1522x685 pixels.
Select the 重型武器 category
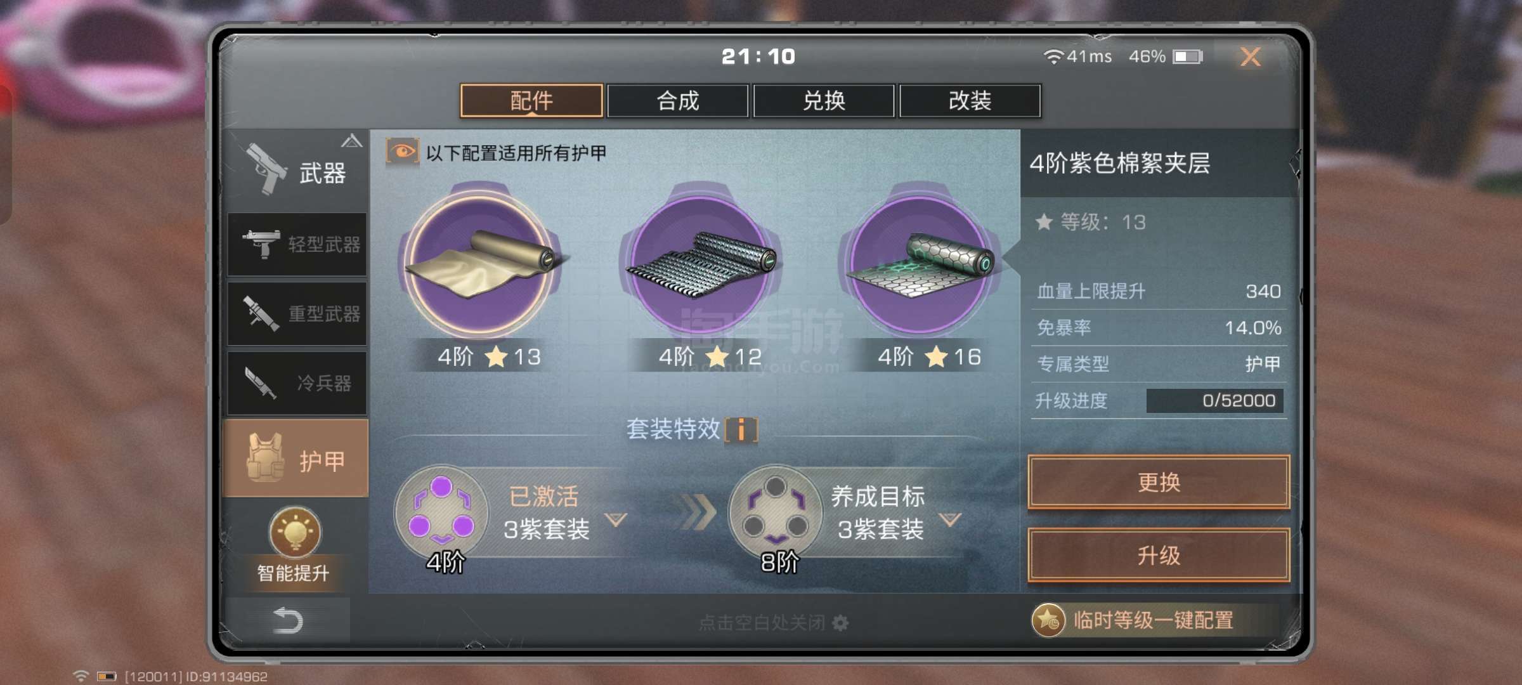point(297,314)
